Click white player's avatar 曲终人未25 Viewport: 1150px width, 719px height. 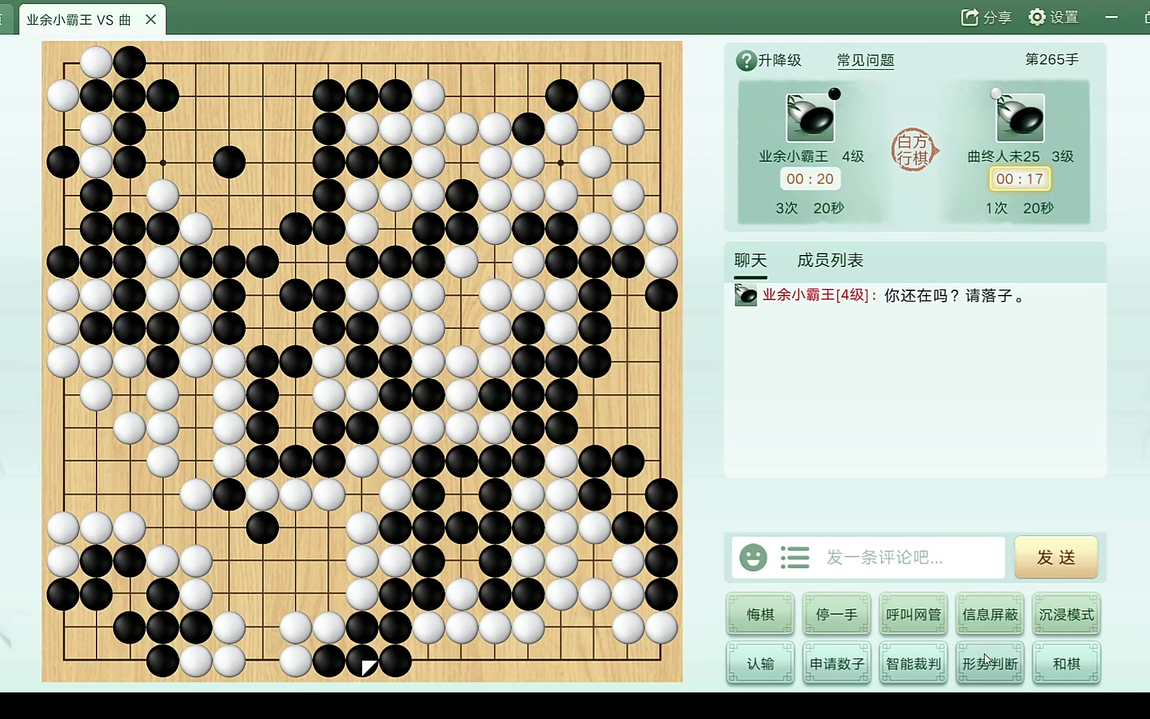(1020, 118)
